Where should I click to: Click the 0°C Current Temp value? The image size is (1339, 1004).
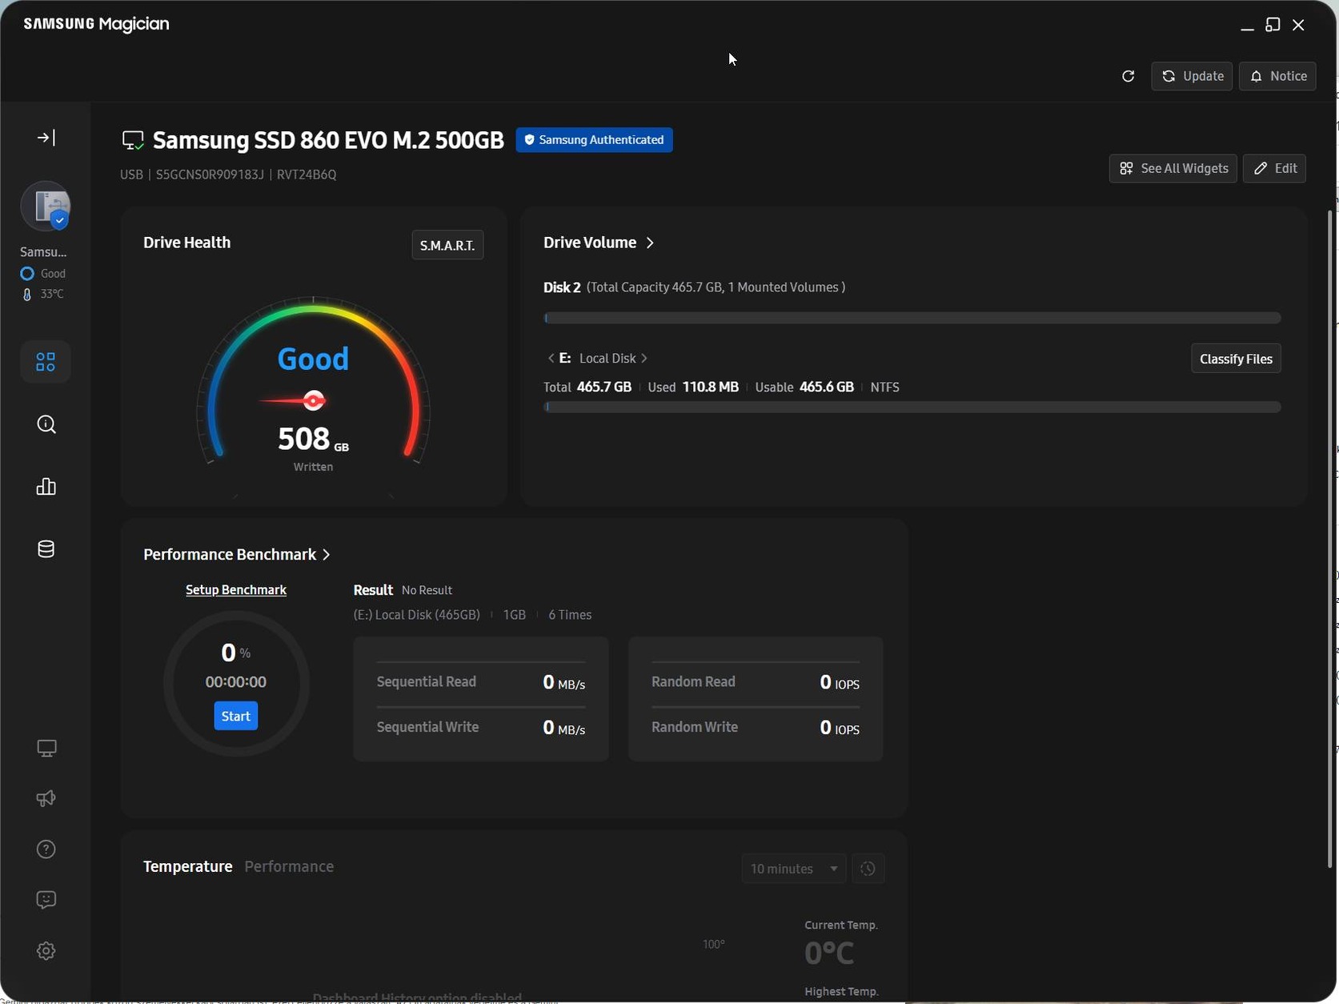(829, 953)
